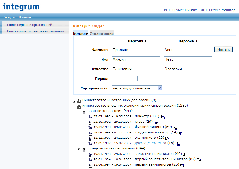
Task: Select фрадков михаил ефимович (844) entry
Action: 117,148
